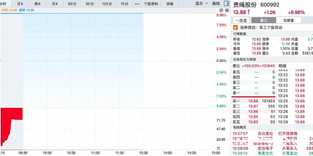This screenshot has height=156, width=313.
Task: Open the more periods ellipsis menu
Action: (x=137, y=4)
